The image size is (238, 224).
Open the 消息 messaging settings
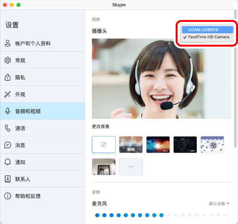(x=42, y=145)
